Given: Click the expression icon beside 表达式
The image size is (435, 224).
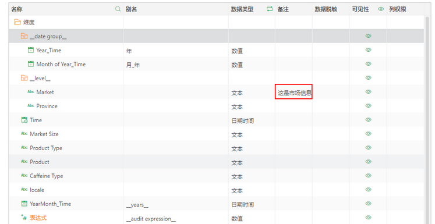Looking at the screenshot, I should pos(24,218).
